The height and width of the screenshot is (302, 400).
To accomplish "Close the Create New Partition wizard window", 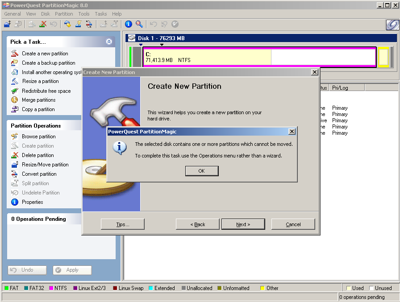I will pos(315,72).
